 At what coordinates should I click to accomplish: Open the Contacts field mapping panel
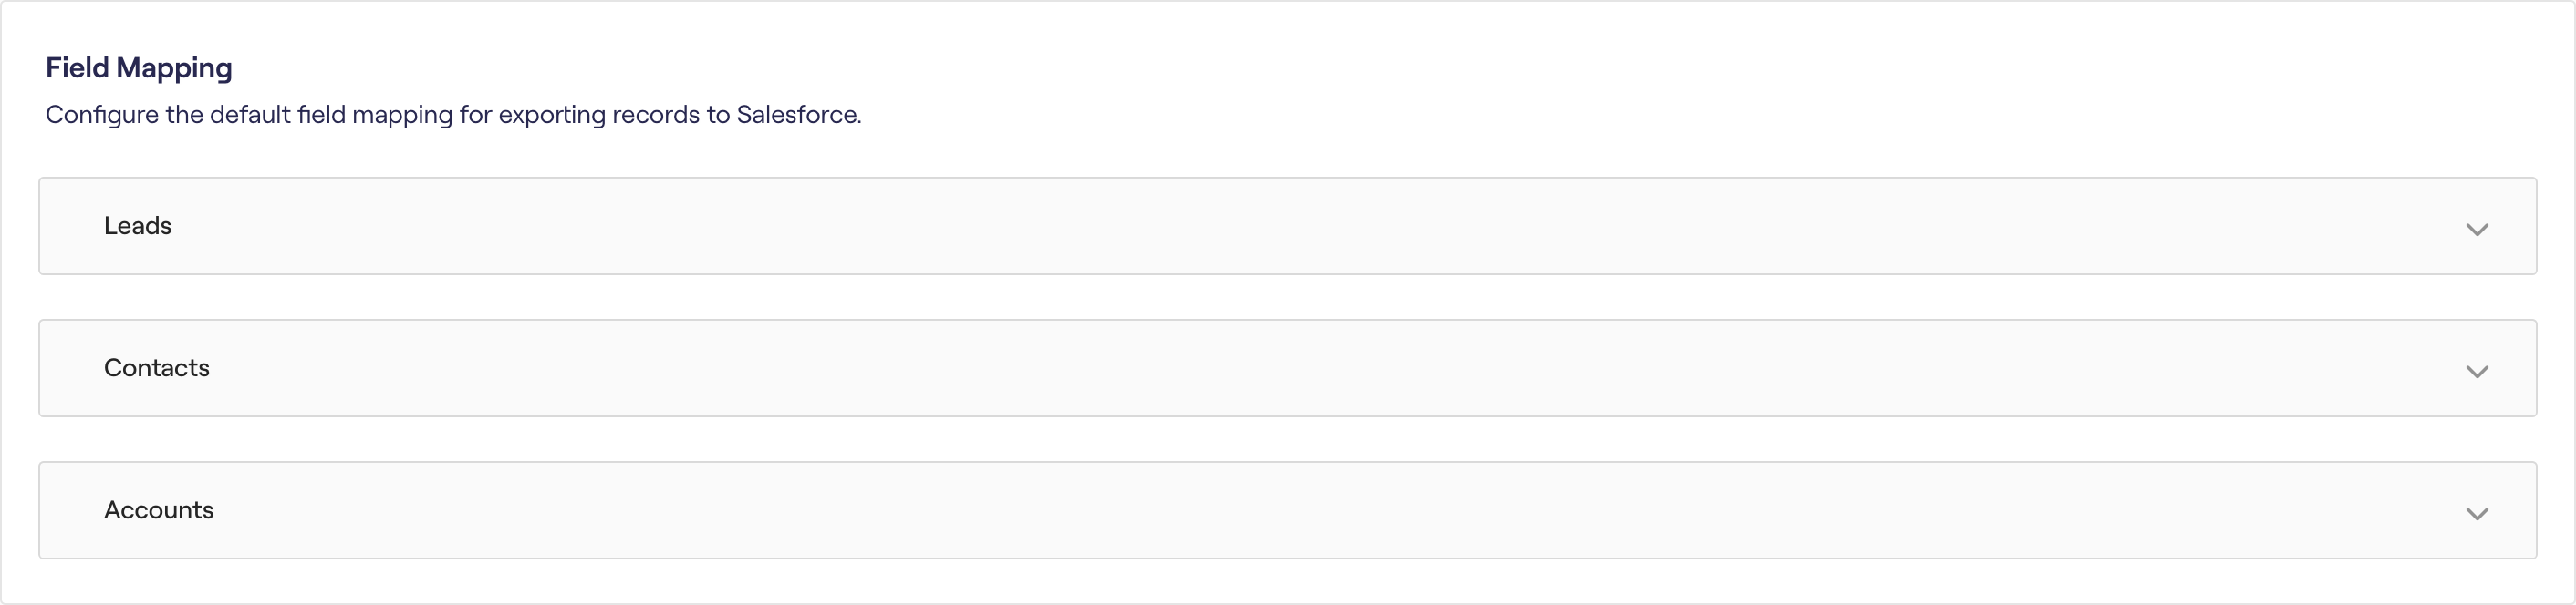[1286, 367]
